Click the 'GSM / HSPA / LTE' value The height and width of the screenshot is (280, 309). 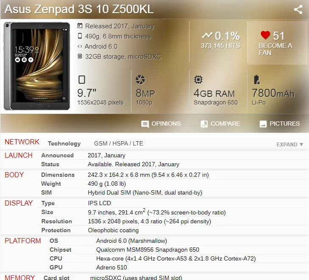coord(118,143)
